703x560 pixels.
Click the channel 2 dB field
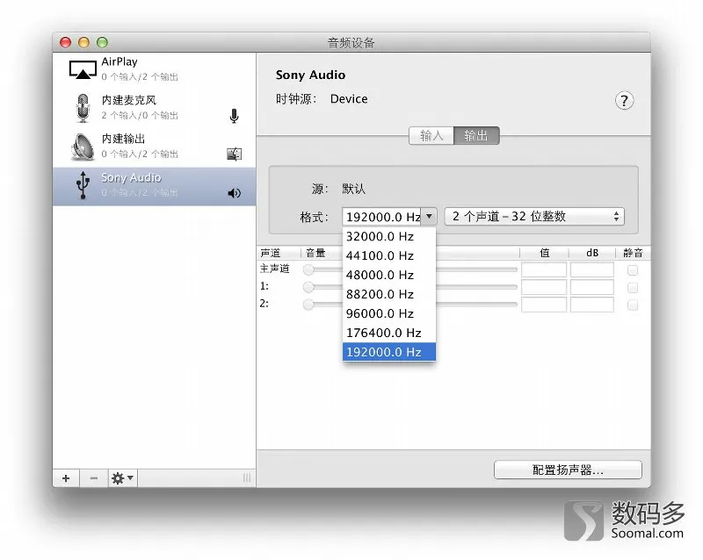click(x=591, y=305)
